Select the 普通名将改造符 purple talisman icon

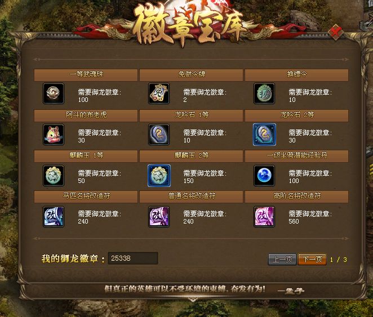point(159,216)
